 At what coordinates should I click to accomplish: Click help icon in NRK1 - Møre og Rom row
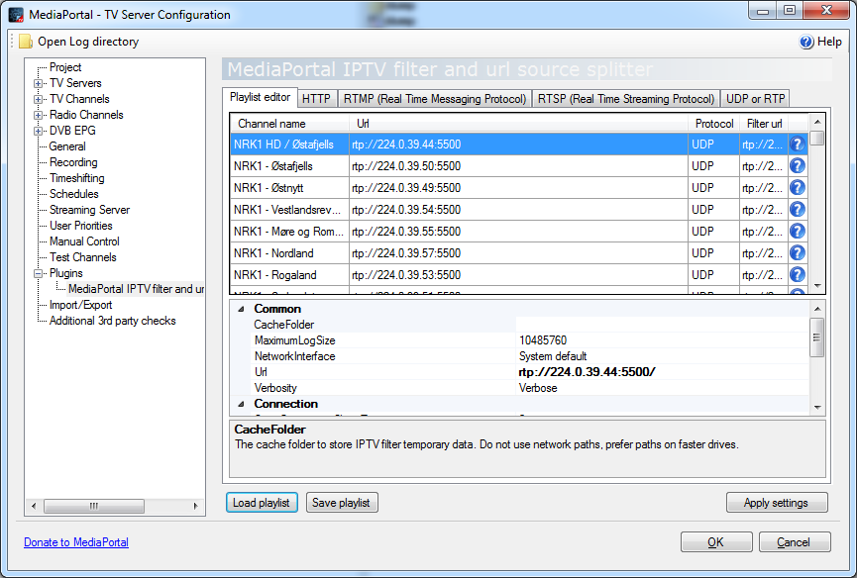point(798,232)
